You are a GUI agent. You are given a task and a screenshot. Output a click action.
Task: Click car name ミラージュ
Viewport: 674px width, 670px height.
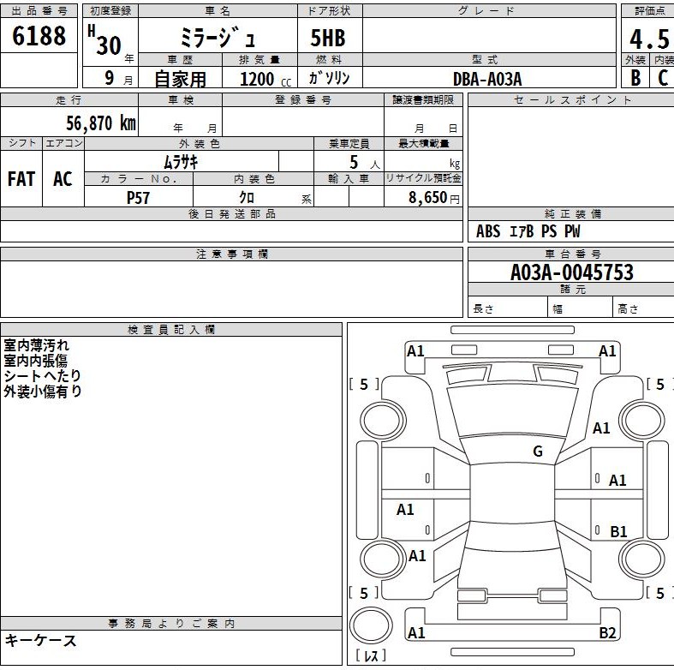[x=218, y=37]
